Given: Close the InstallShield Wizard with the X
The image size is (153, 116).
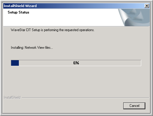Looking at the screenshot, I should (147, 6).
